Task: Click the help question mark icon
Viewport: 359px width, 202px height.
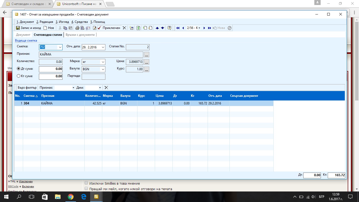Action: 170,28
